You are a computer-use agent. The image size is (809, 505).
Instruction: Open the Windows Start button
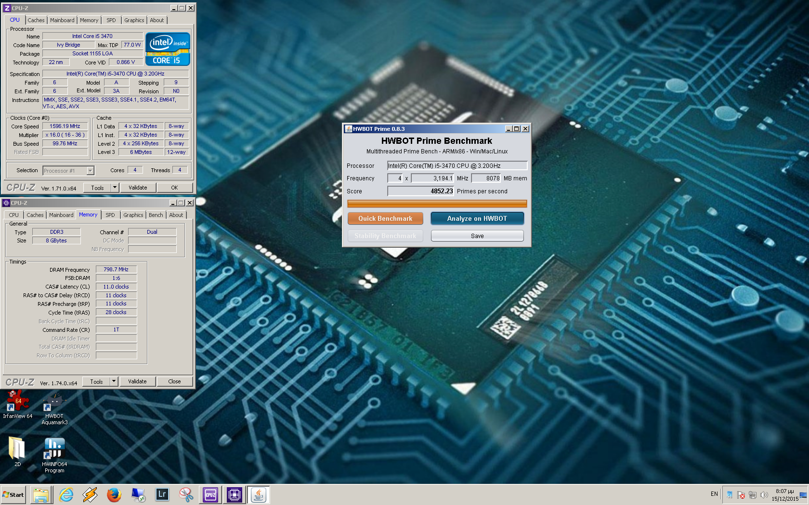click(x=13, y=494)
